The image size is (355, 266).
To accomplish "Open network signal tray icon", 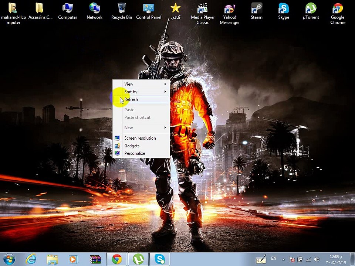I will (308, 259).
